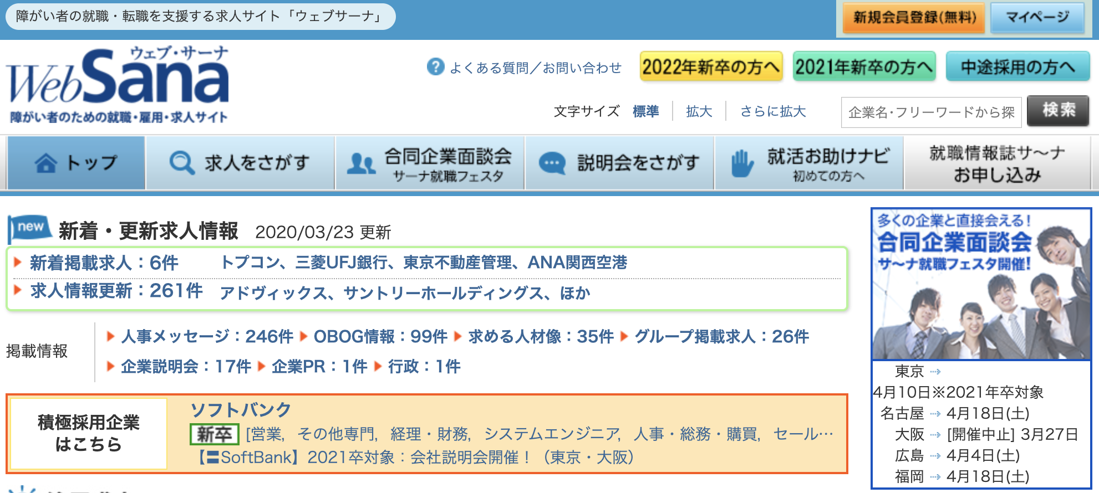The image size is (1099, 493).
Task: Click the マイページ button
Action: (1037, 18)
